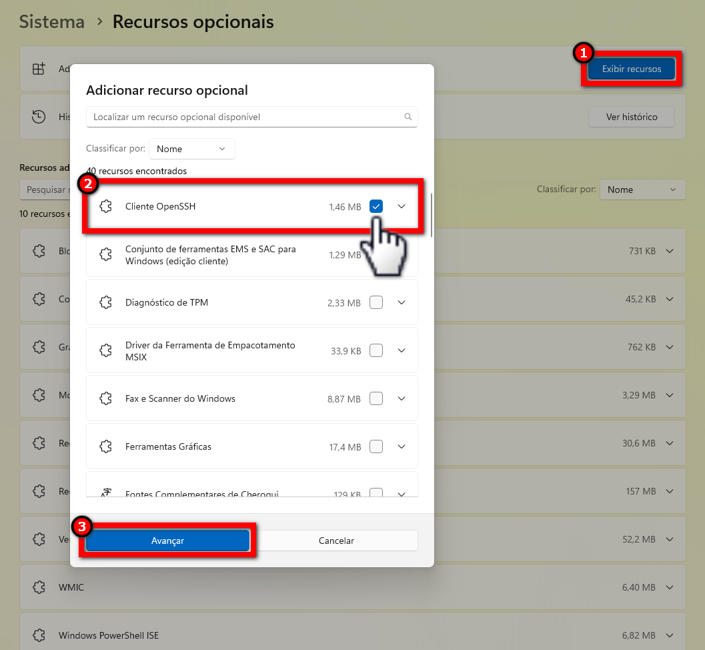
Task: Open the Classificar por Nome dropdown in dialog
Action: [x=191, y=149]
